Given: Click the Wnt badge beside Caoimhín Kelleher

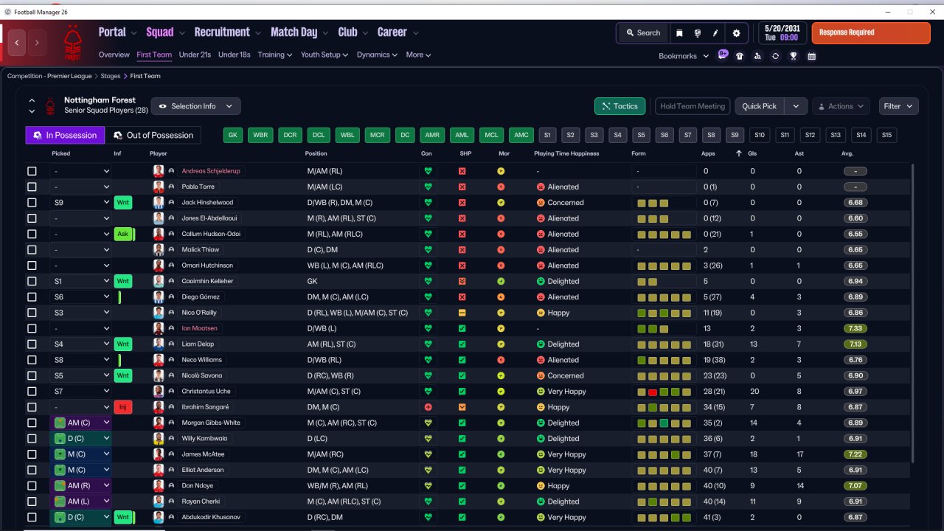Looking at the screenshot, I should click(122, 281).
